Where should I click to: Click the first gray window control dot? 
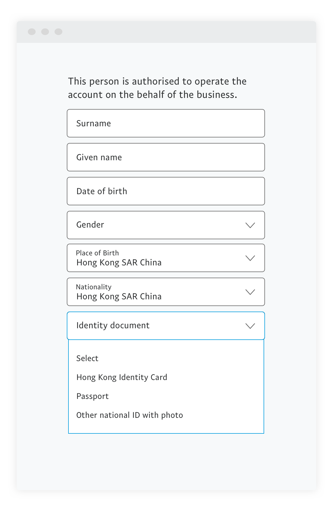[32, 32]
